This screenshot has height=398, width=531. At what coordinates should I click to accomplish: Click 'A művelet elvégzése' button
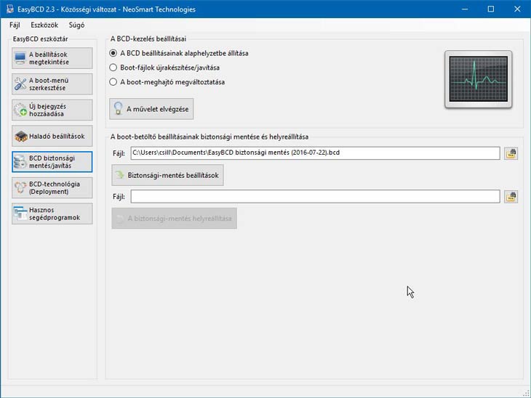point(151,109)
